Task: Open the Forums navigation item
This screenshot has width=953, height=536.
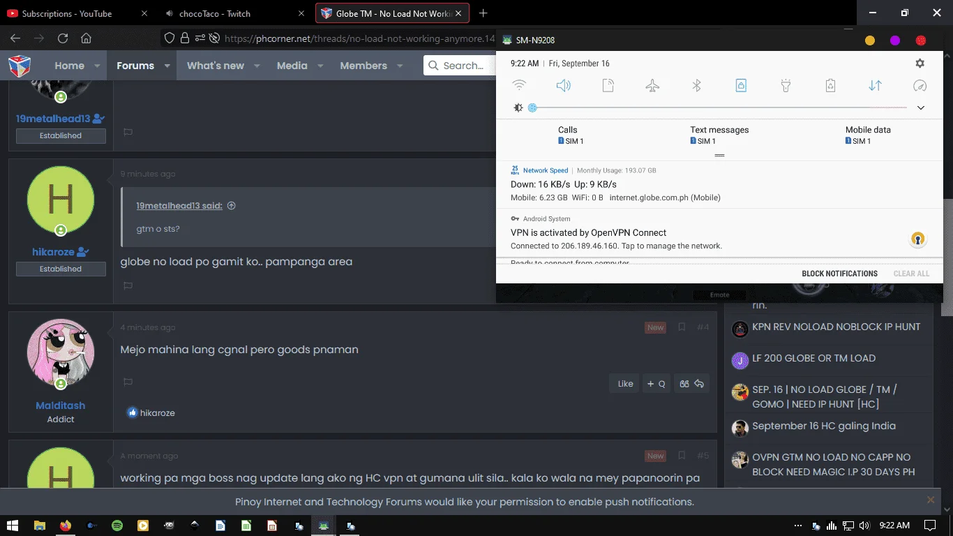Action: [135, 66]
